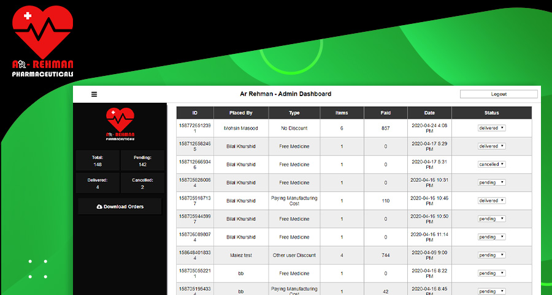The image size is (552, 295).
Task: Select the Total 148 orders card
Action: point(98,160)
